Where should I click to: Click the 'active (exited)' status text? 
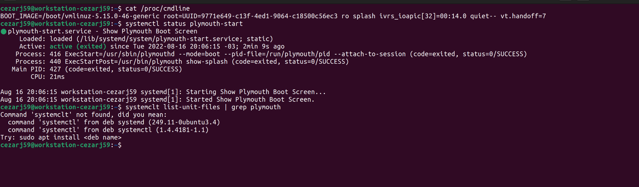(x=78, y=46)
